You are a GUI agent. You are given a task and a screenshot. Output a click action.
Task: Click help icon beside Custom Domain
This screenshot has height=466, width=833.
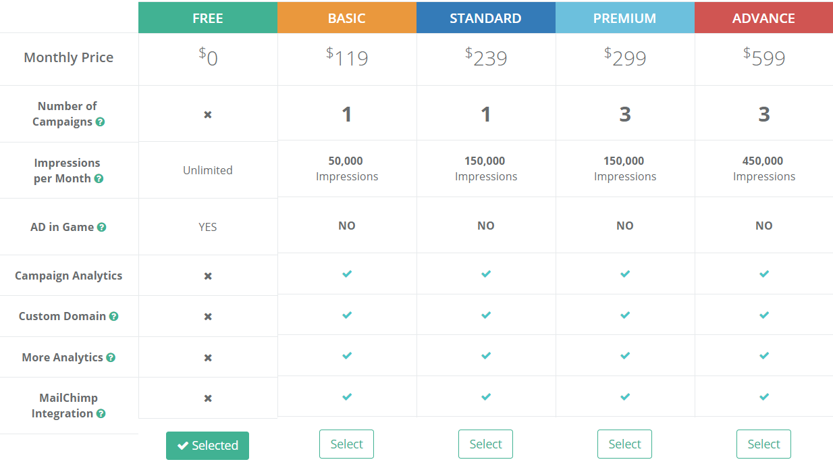[113, 316]
